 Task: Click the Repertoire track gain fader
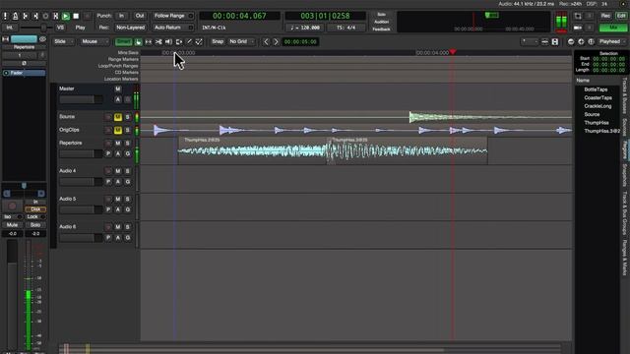[81, 153]
